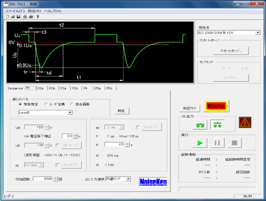Click the 判定クリア button
Image resolution: width=266 pixels, height=201 pixels.
coord(189,108)
